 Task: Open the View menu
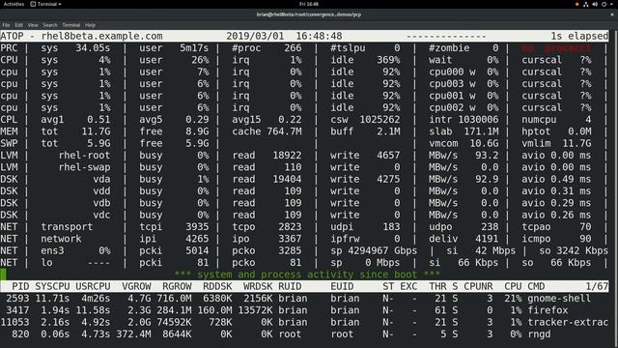coord(33,25)
